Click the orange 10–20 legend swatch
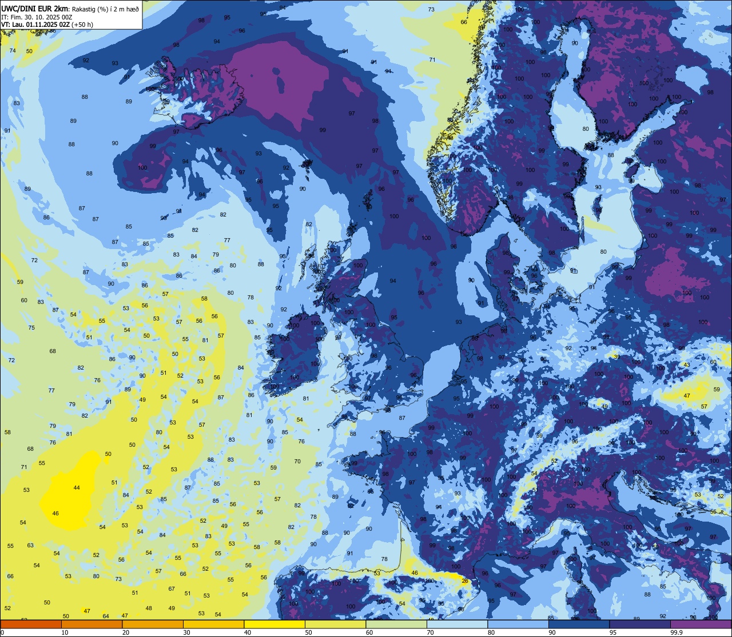This screenshot has width=732, height=637. pos(91,624)
